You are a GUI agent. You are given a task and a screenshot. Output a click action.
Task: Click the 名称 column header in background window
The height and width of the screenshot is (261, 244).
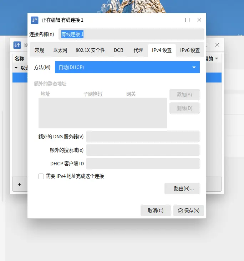[19, 59]
